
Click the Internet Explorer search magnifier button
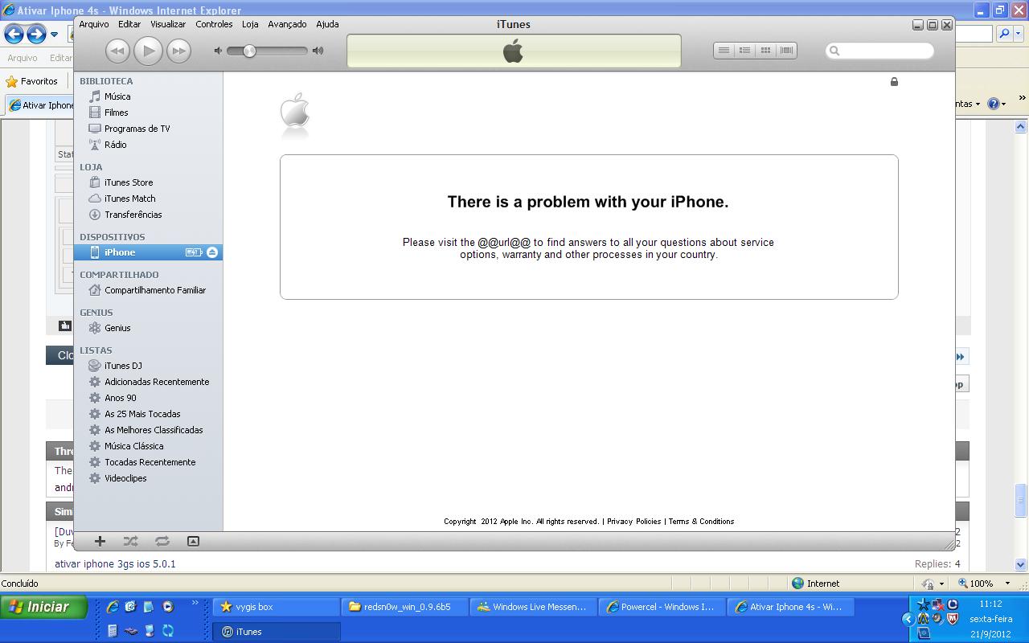click(x=1003, y=34)
